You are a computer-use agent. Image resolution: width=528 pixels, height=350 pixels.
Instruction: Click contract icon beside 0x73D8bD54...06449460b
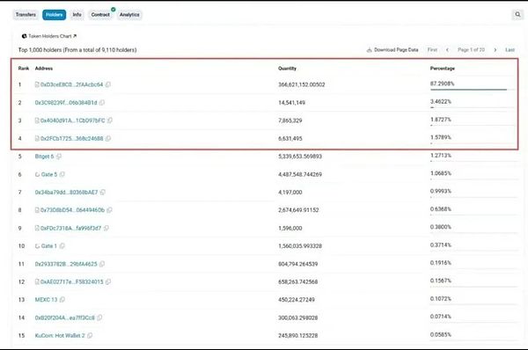tap(37, 210)
